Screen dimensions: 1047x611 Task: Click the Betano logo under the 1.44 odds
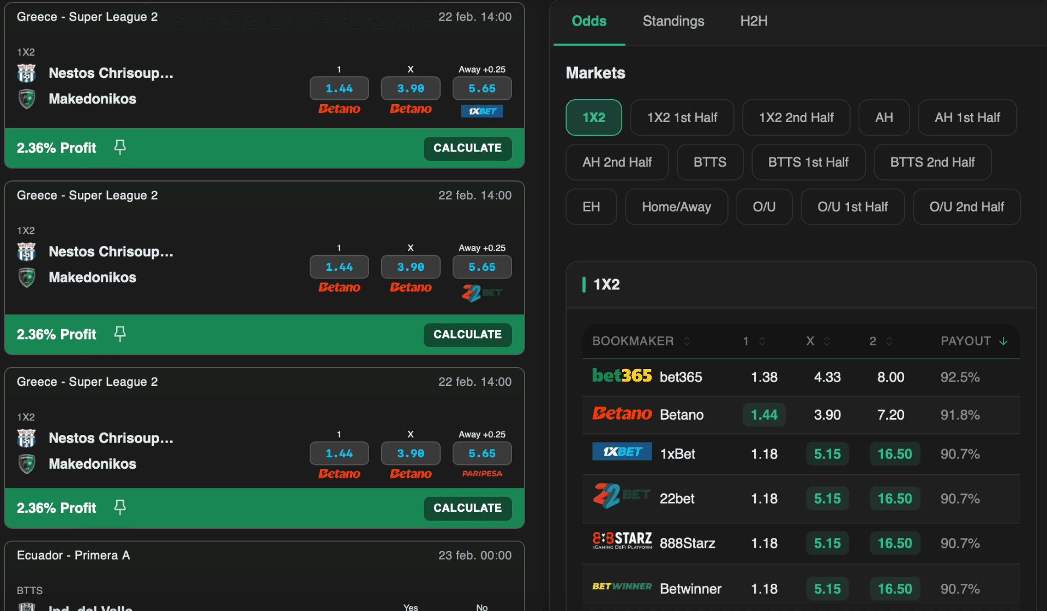(339, 108)
